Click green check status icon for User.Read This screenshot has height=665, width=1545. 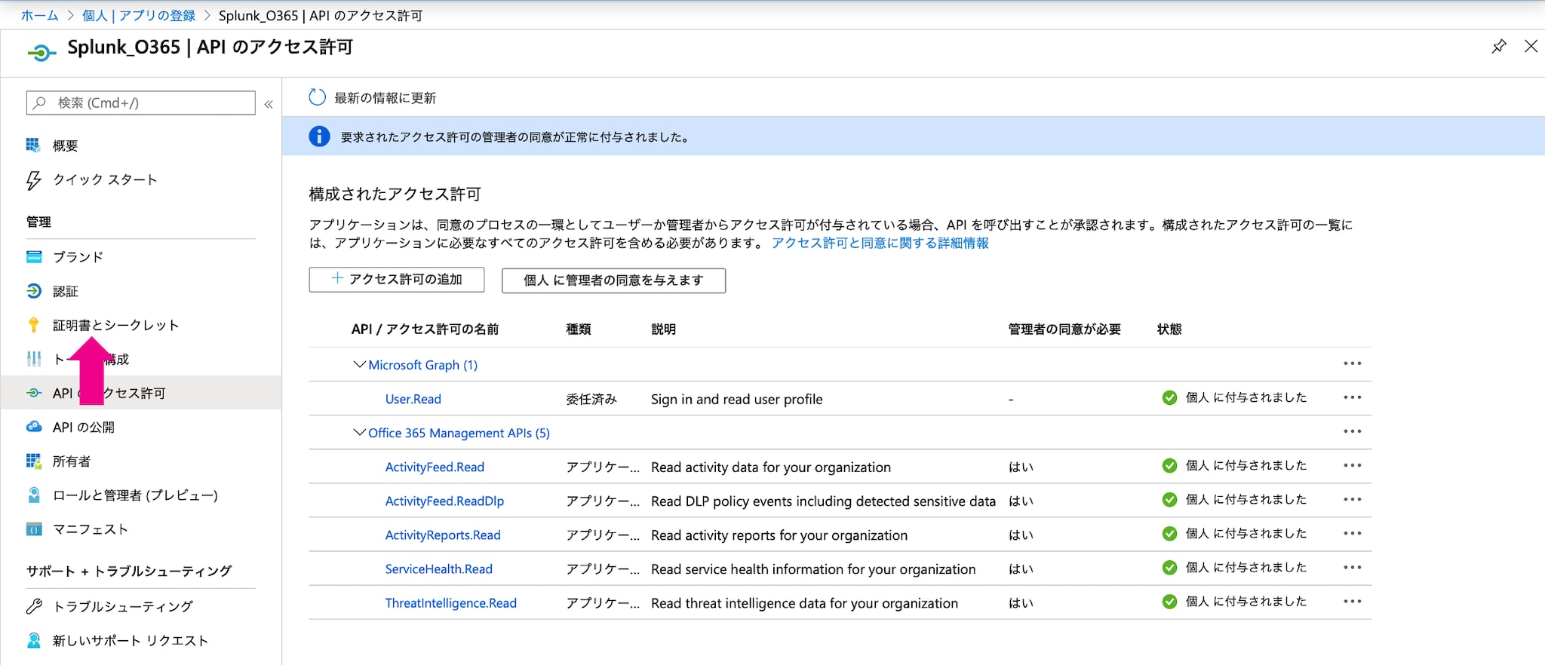coord(1169,397)
